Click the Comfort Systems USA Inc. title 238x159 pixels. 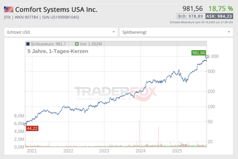coord(56,9)
